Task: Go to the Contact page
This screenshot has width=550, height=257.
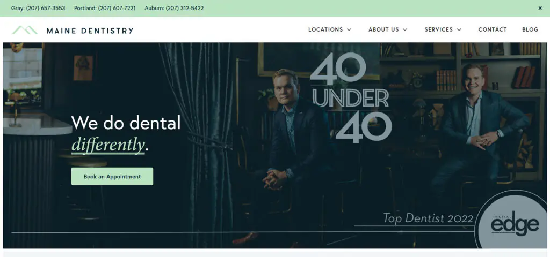Action: point(493,30)
